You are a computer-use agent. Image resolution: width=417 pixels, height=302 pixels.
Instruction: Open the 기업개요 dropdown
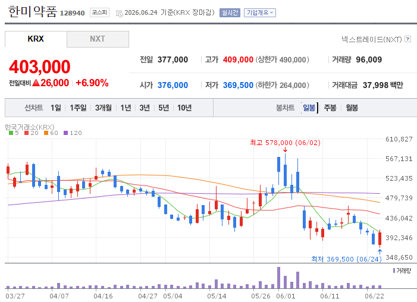260,12
